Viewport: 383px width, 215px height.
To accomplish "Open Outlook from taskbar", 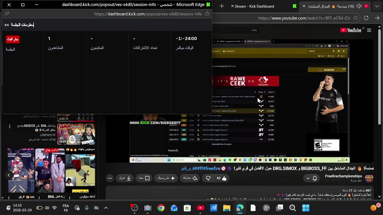I will click(x=174, y=208).
